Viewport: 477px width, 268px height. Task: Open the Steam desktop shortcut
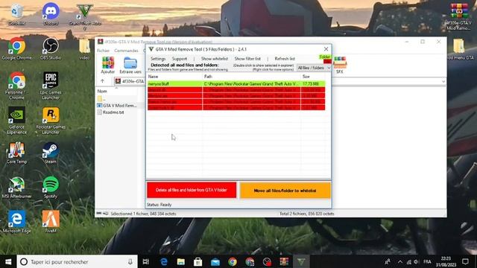[51, 153]
